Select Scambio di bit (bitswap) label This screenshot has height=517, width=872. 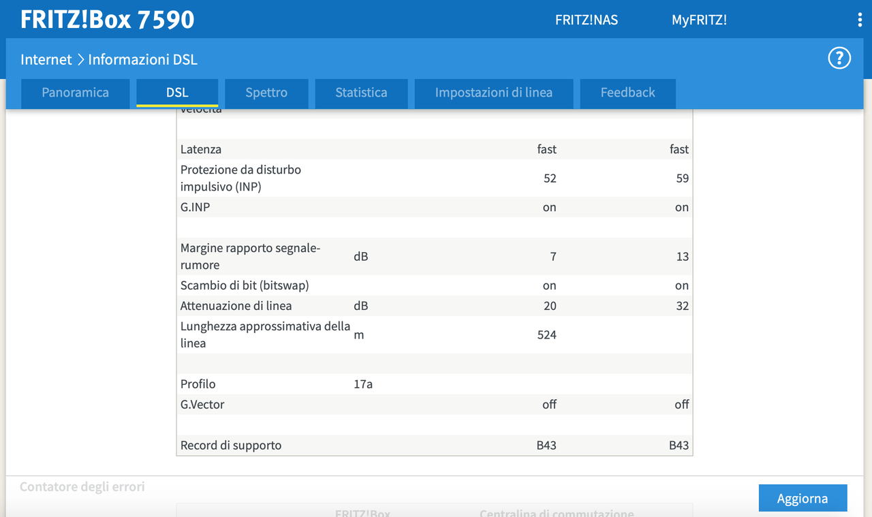[x=245, y=285]
